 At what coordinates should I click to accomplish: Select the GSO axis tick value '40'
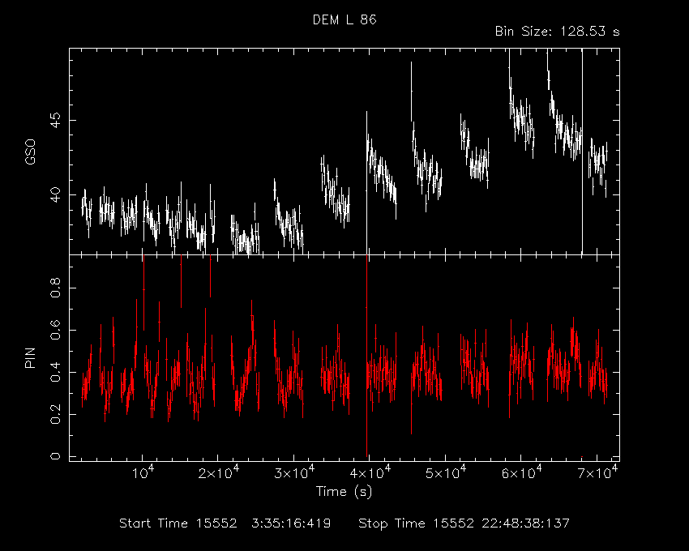click(55, 194)
